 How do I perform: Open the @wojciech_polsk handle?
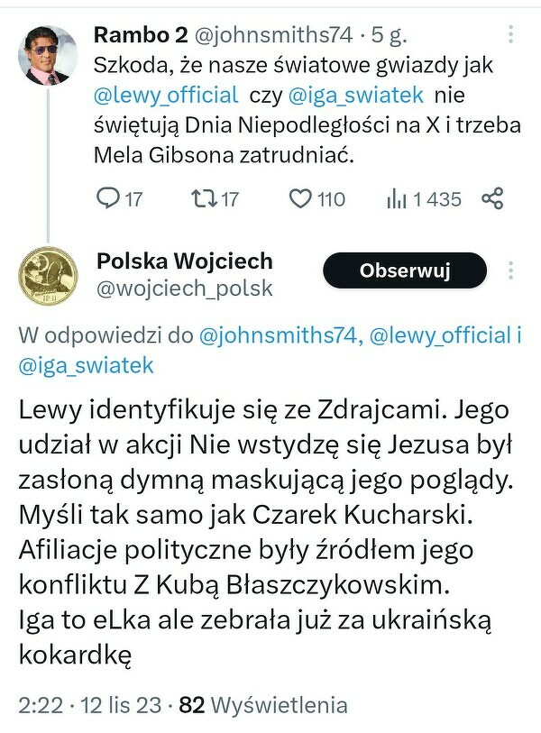coord(184,289)
